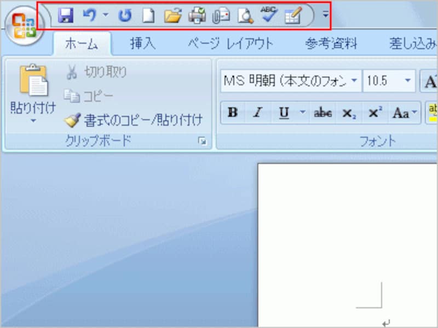The width and height of the screenshot is (438, 328).
Task: Create a new blank document icon
Action: (148, 16)
